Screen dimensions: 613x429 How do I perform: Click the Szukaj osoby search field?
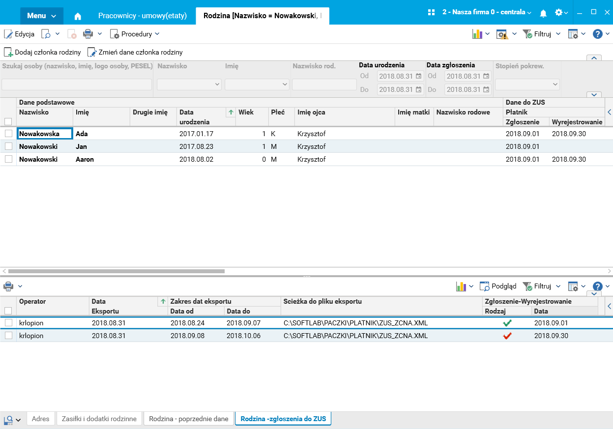77,85
